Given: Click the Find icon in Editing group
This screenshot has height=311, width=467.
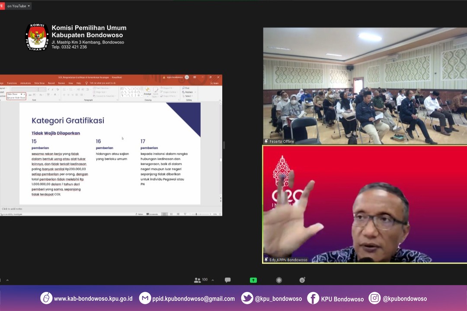Looking at the screenshot, I should (x=186, y=88).
